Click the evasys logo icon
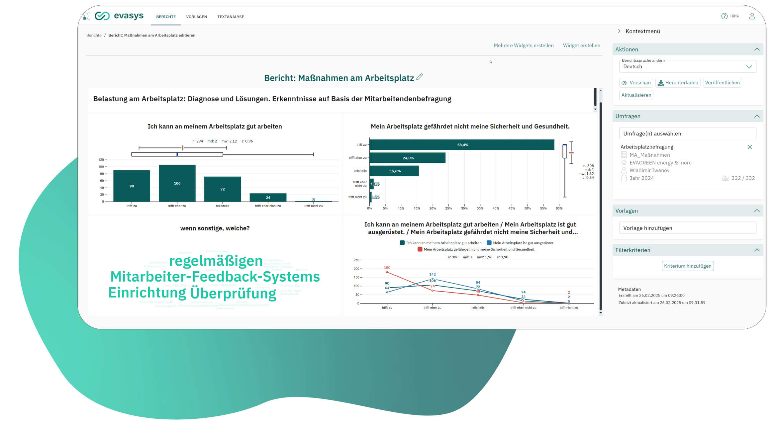 click(102, 16)
